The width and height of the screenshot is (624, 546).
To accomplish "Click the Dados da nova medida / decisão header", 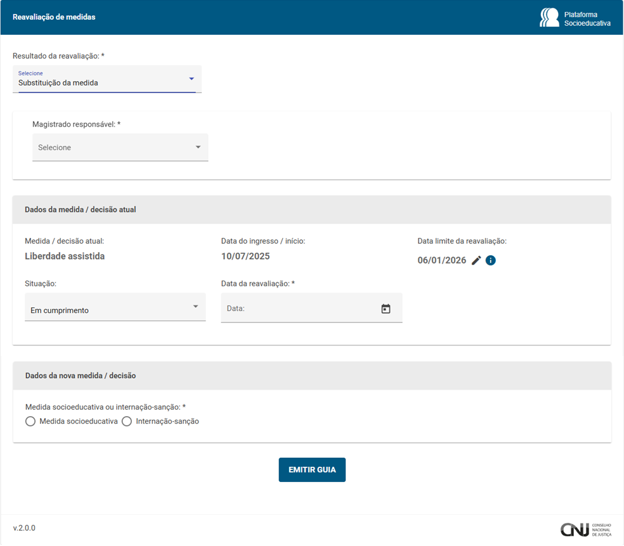I will coord(81,376).
